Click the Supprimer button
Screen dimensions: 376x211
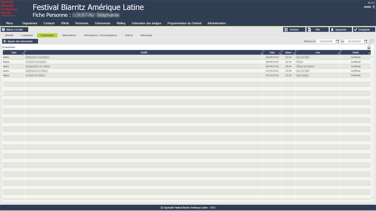click(340, 30)
